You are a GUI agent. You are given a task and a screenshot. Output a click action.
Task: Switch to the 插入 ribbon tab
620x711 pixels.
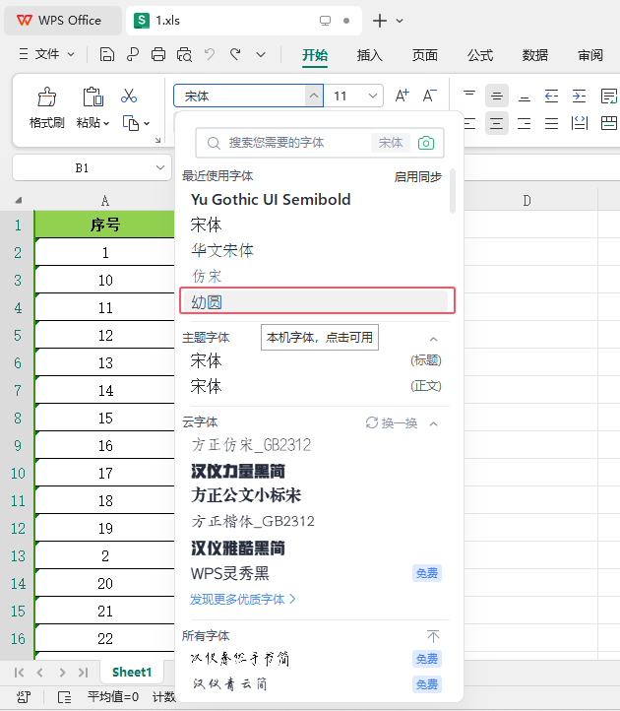pyautogui.click(x=369, y=55)
